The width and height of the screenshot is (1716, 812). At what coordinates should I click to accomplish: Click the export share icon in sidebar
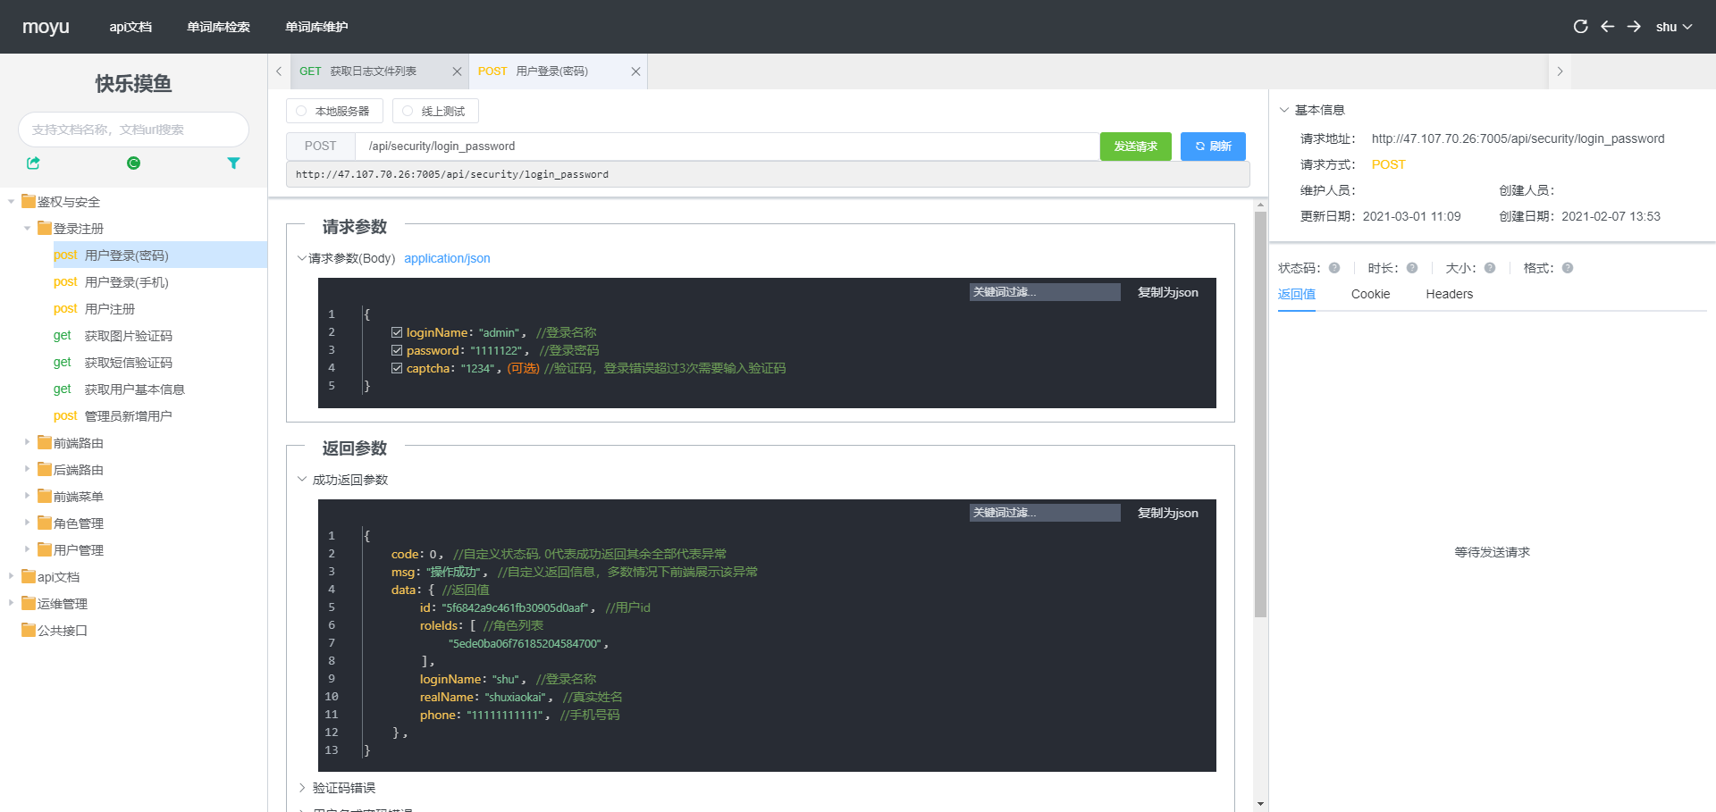pos(33,163)
